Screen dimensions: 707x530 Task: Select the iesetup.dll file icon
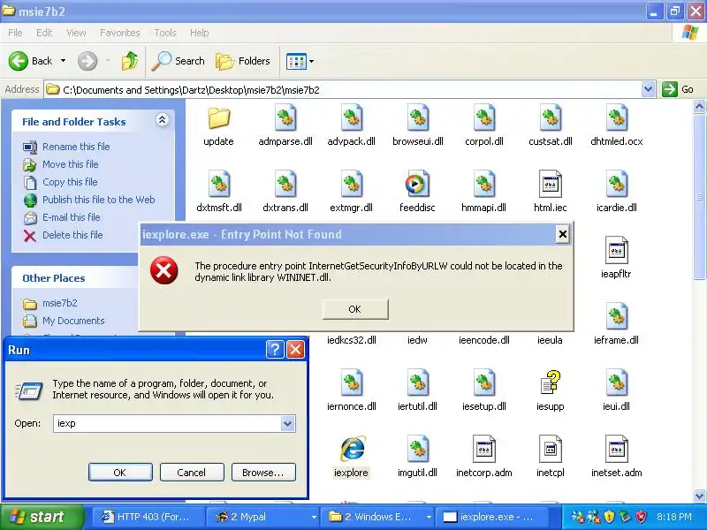tap(483, 383)
